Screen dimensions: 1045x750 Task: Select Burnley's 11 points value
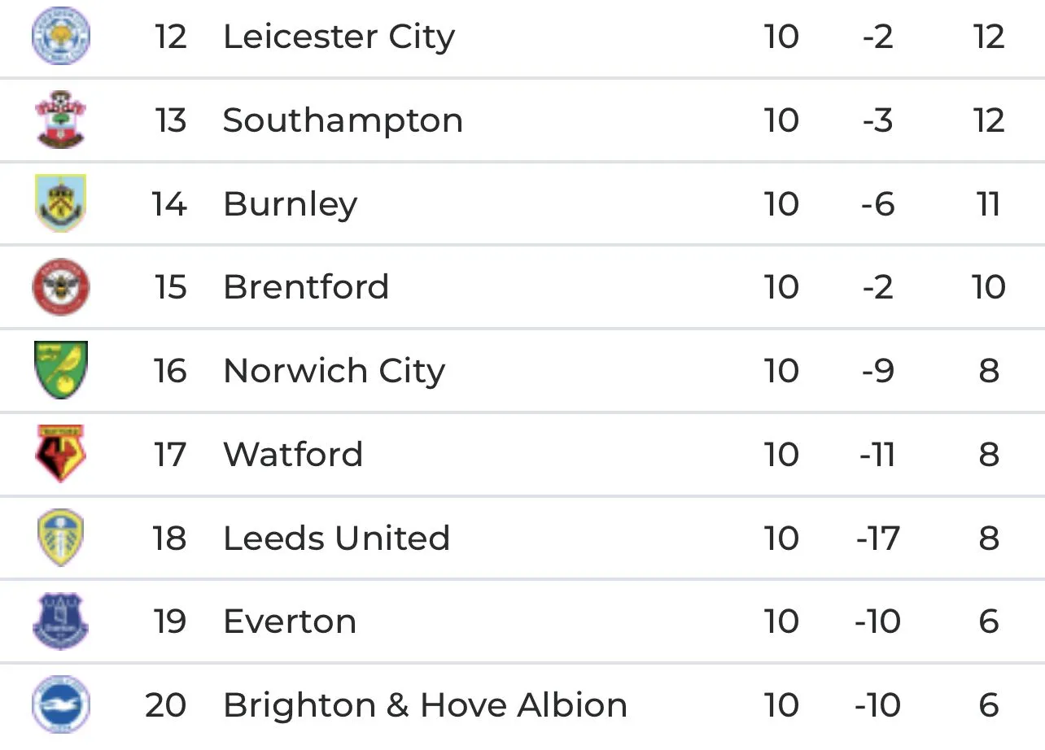click(x=988, y=203)
